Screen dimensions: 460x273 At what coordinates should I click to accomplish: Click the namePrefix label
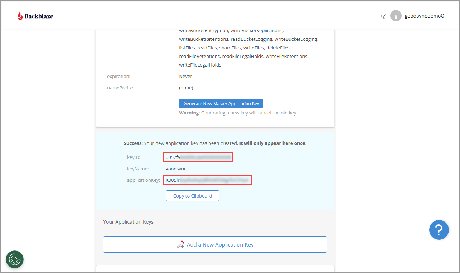[120, 88]
